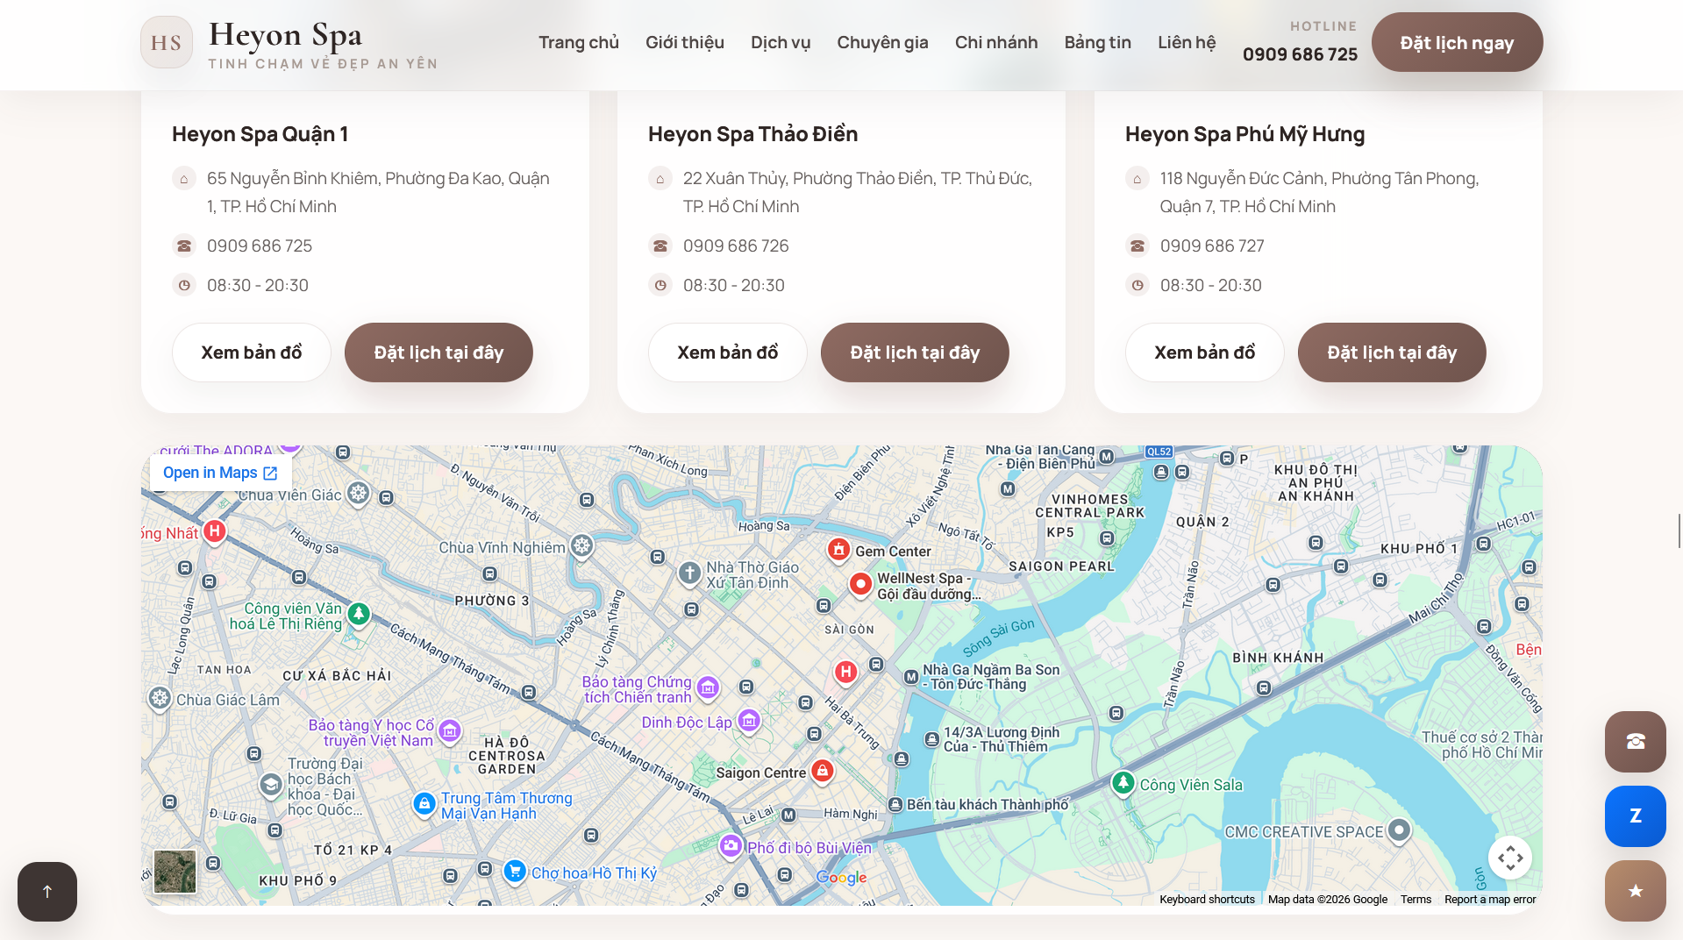Click the star floating button

(1635, 891)
